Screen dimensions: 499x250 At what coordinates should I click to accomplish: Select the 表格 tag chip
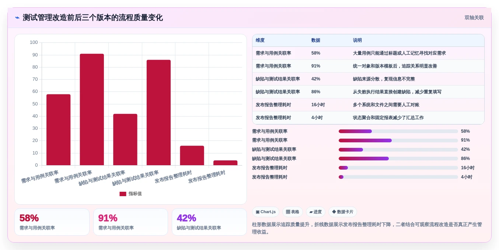[293, 212]
